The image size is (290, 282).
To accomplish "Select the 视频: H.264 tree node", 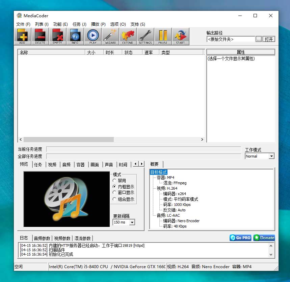I will tap(167, 188).
